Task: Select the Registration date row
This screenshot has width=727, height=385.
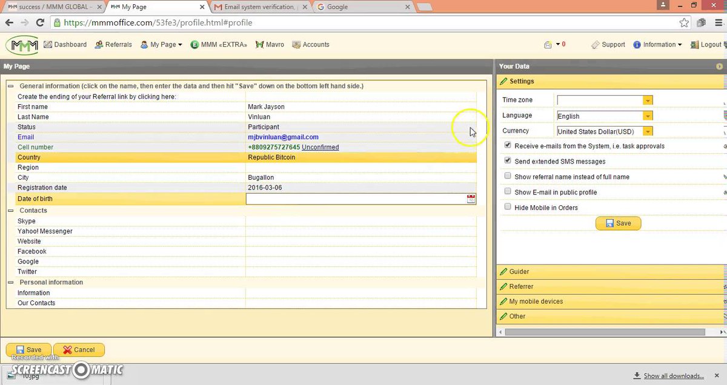Action: (247, 188)
